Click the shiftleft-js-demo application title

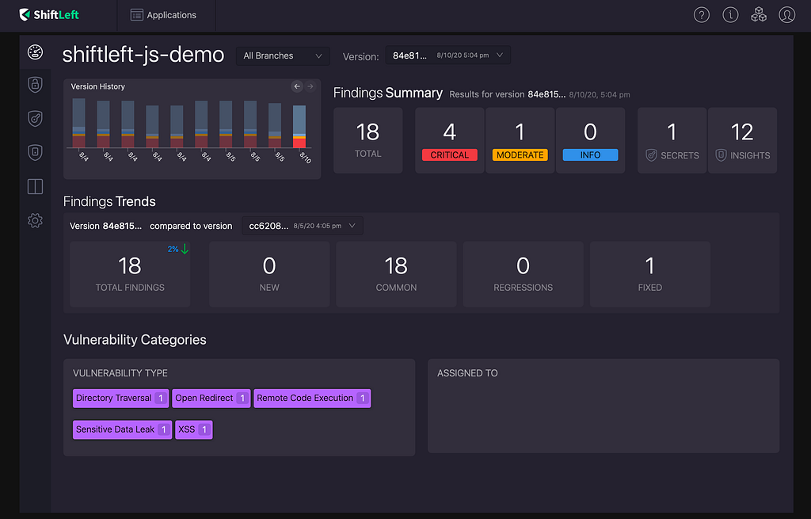[143, 55]
